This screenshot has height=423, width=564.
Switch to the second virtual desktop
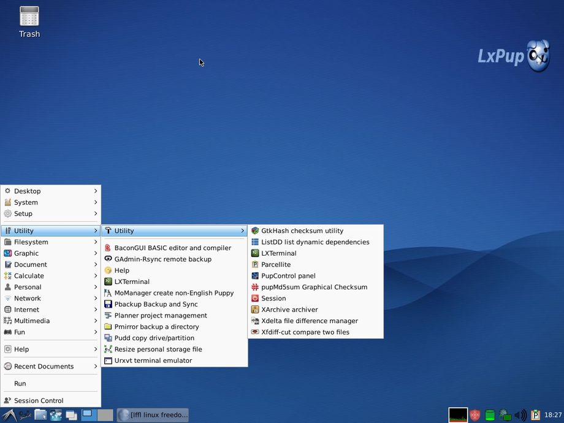(105, 415)
